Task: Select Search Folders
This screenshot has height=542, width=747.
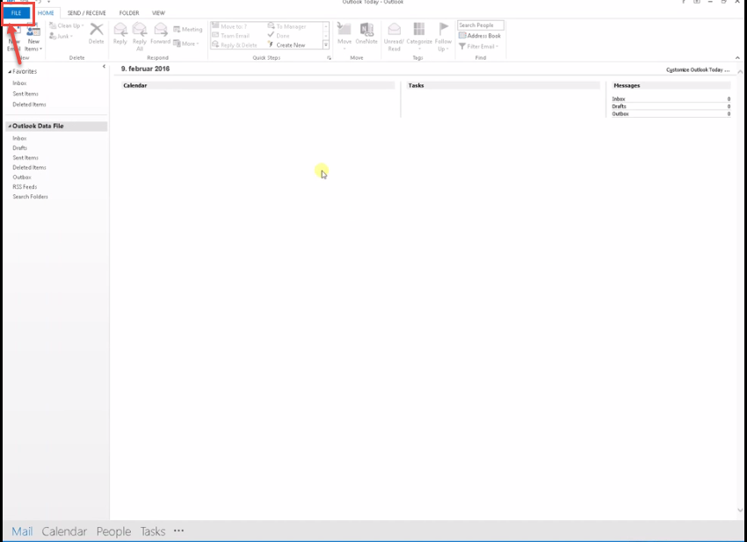Action: [30, 197]
